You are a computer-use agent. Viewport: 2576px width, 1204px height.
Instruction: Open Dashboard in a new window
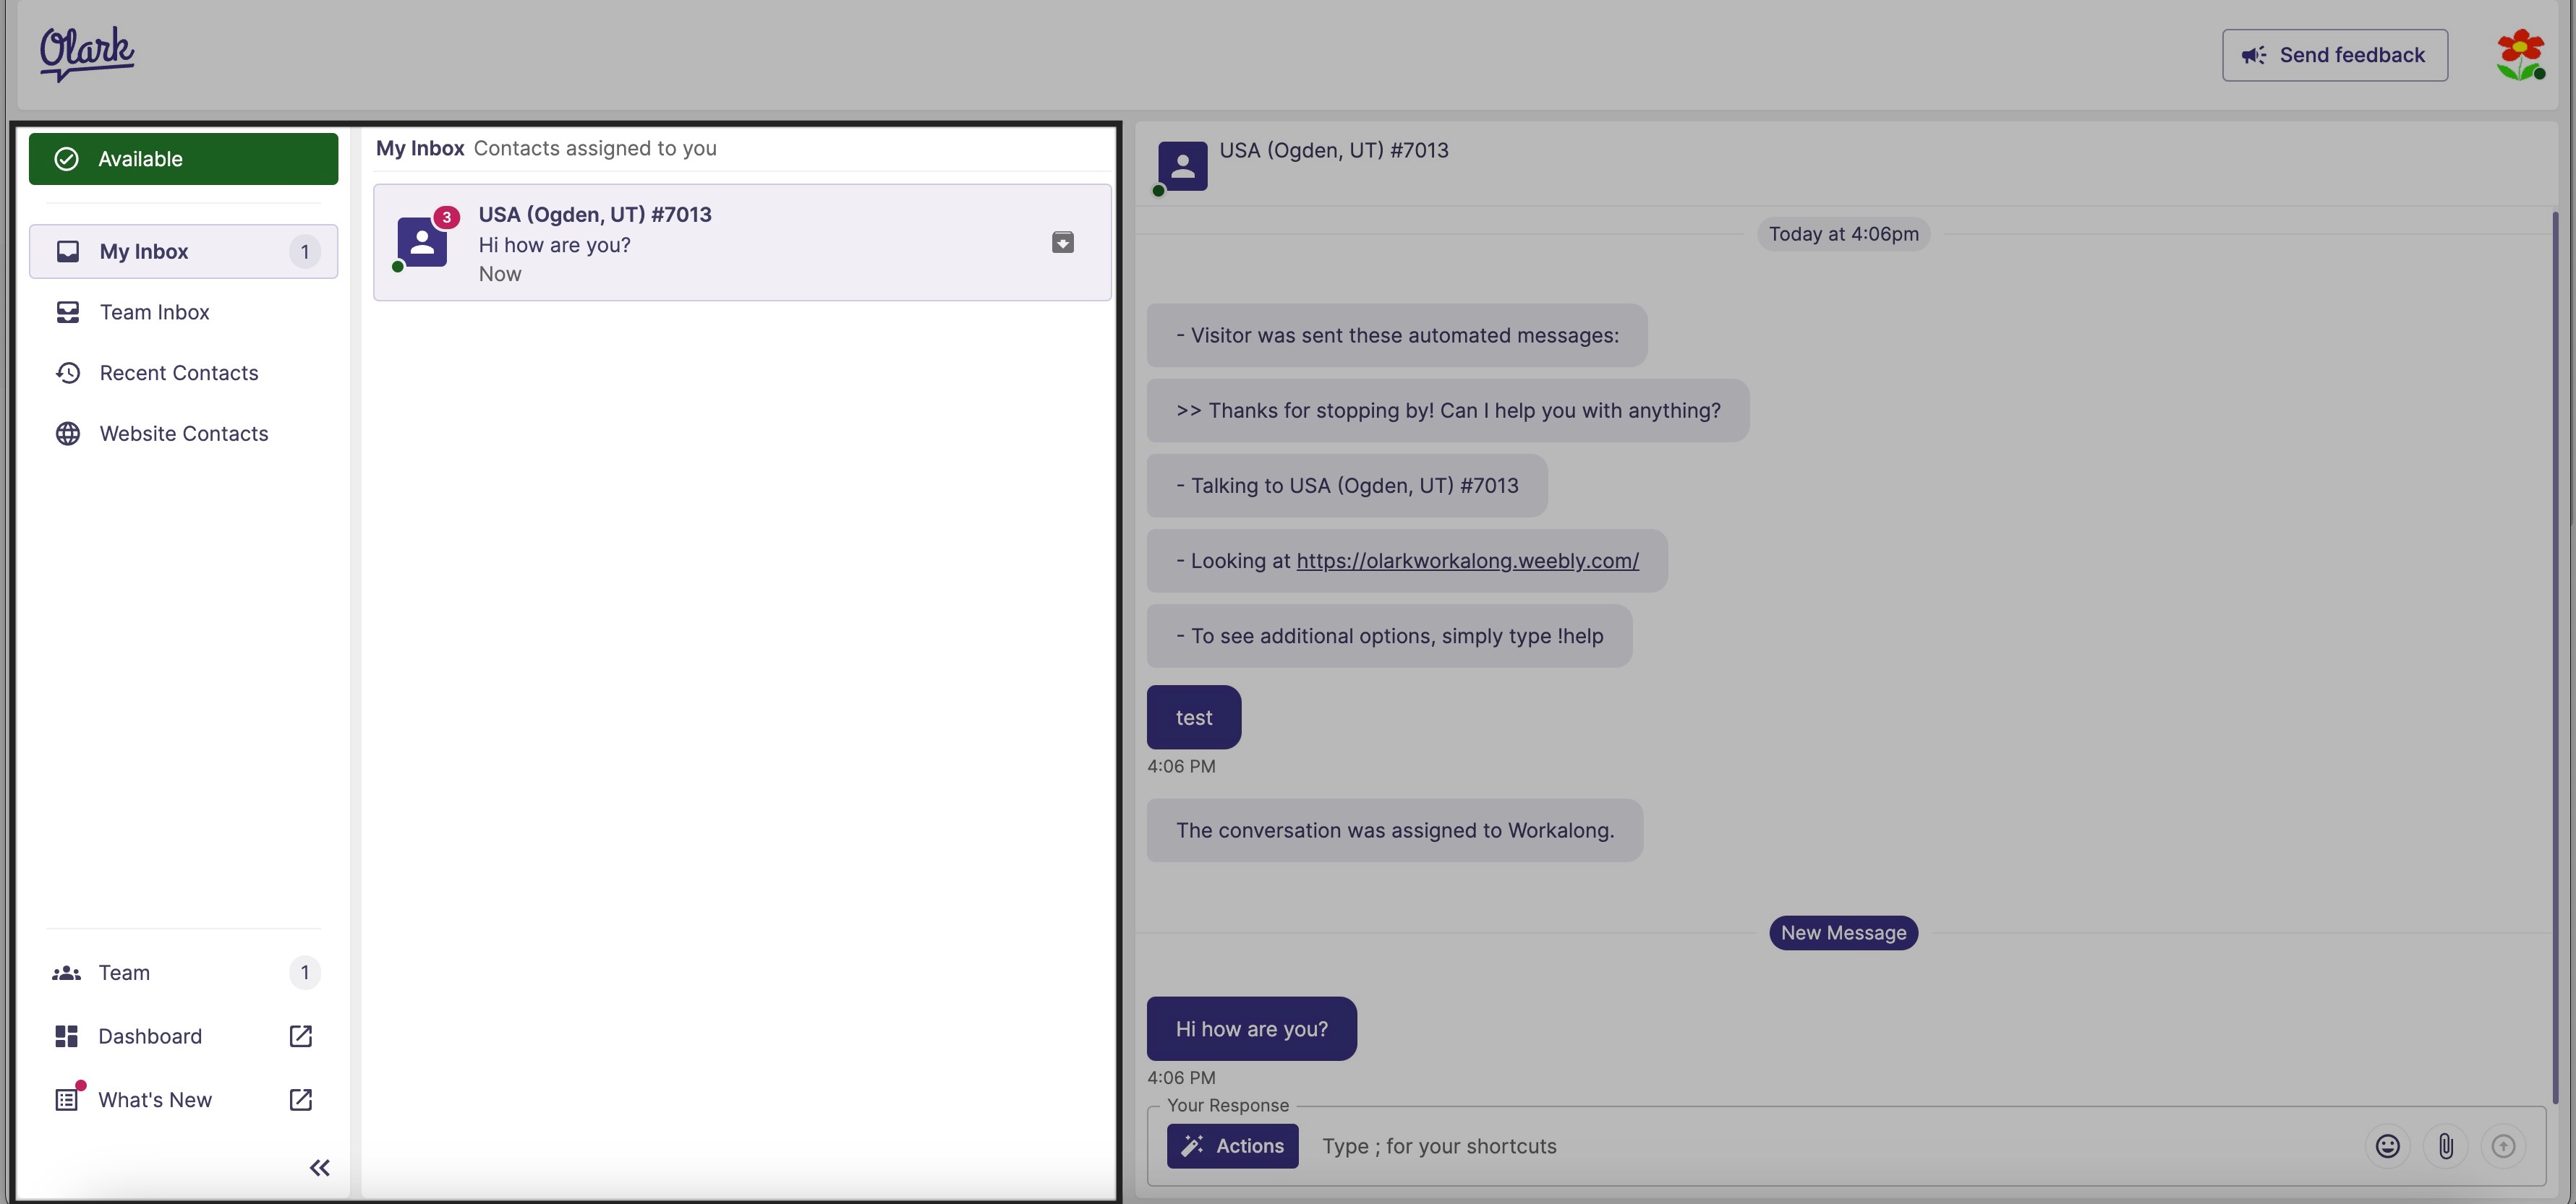click(x=299, y=1036)
